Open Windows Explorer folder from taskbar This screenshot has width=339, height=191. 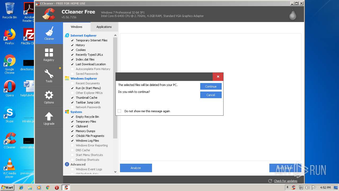click(30, 188)
